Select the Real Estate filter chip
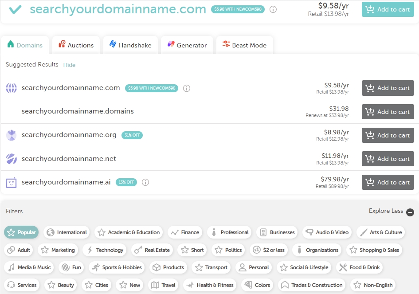This screenshot has height=294, width=419. pyautogui.click(x=153, y=250)
